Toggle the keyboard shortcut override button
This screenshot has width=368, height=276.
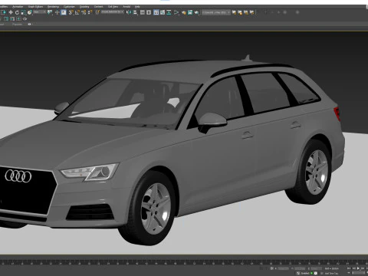(x=64, y=12)
